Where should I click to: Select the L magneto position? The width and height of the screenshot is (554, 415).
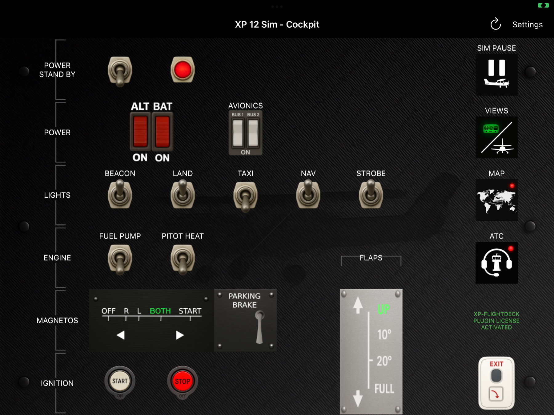coord(139,311)
